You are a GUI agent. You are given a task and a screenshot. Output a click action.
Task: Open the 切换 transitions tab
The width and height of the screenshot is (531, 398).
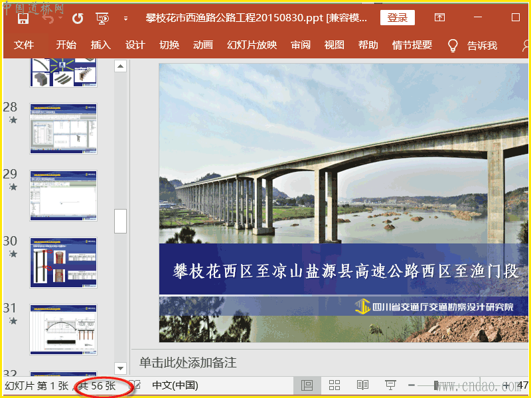click(169, 44)
